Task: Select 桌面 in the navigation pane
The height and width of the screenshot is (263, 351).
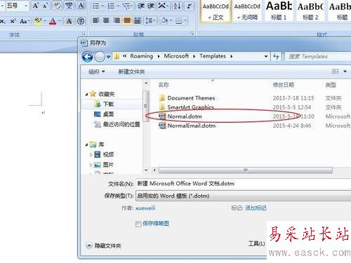Action: pyautogui.click(x=108, y=114)
